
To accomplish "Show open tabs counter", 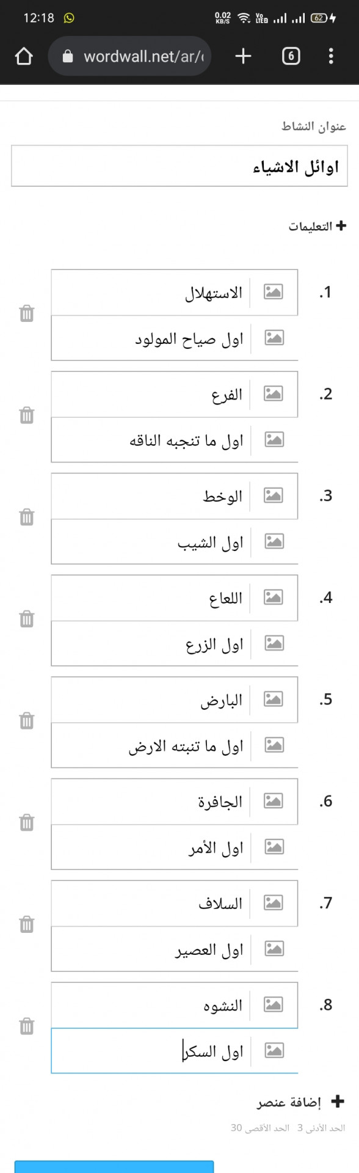I will point(291,56).
